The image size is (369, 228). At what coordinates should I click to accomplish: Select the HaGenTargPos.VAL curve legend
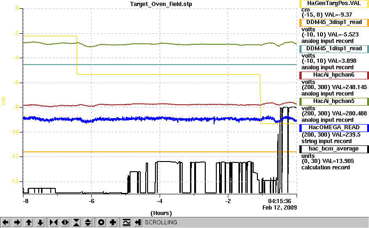pos(334,4)
